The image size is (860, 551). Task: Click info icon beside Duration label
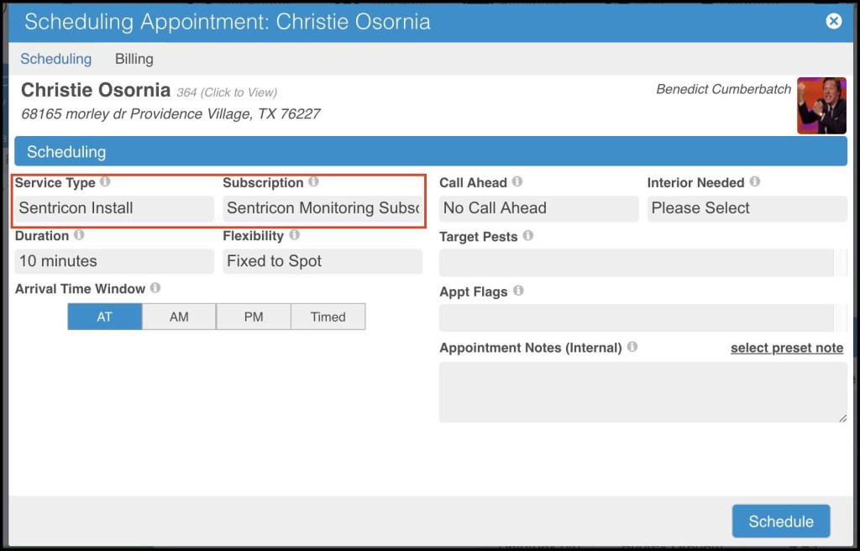click(x=79, y=235)
